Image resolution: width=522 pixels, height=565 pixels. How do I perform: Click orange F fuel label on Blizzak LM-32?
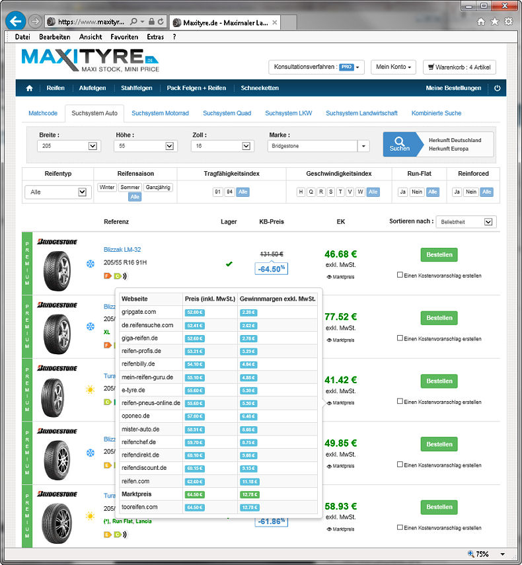coord(107,276)
